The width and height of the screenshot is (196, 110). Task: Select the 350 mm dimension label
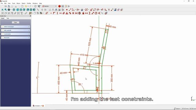(x=111, y=78)
